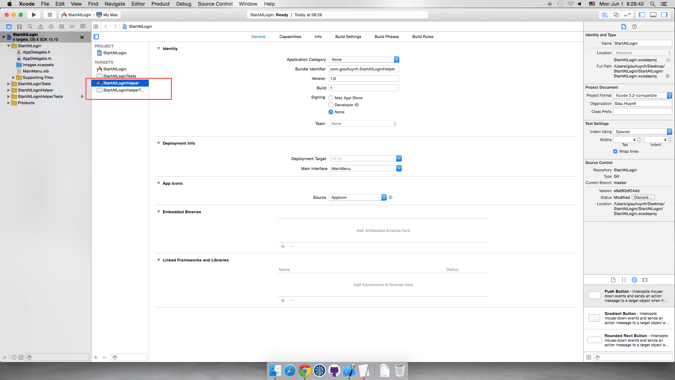Edit the Bundle Identifier input field
This screenshot has height=380, width=675.
[364, 69]
